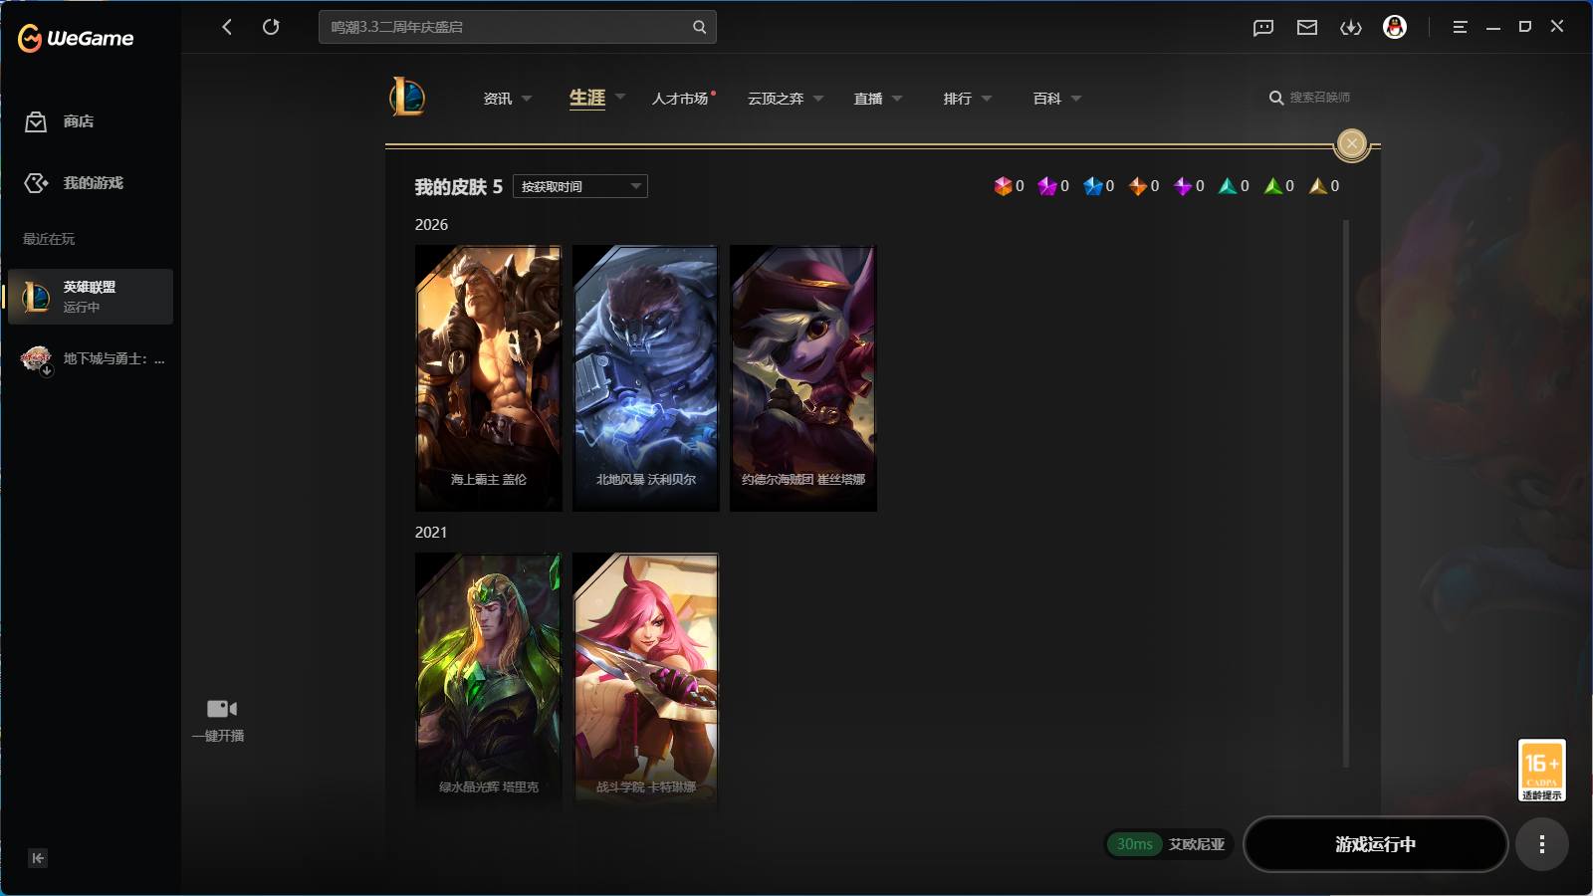Click the skins list vertical scrollbar
The image size is (1593, 896).
[x=1346, y=494]
